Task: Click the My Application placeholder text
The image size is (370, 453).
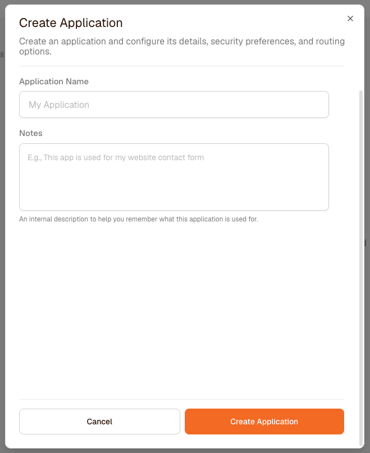Action: 59,105
